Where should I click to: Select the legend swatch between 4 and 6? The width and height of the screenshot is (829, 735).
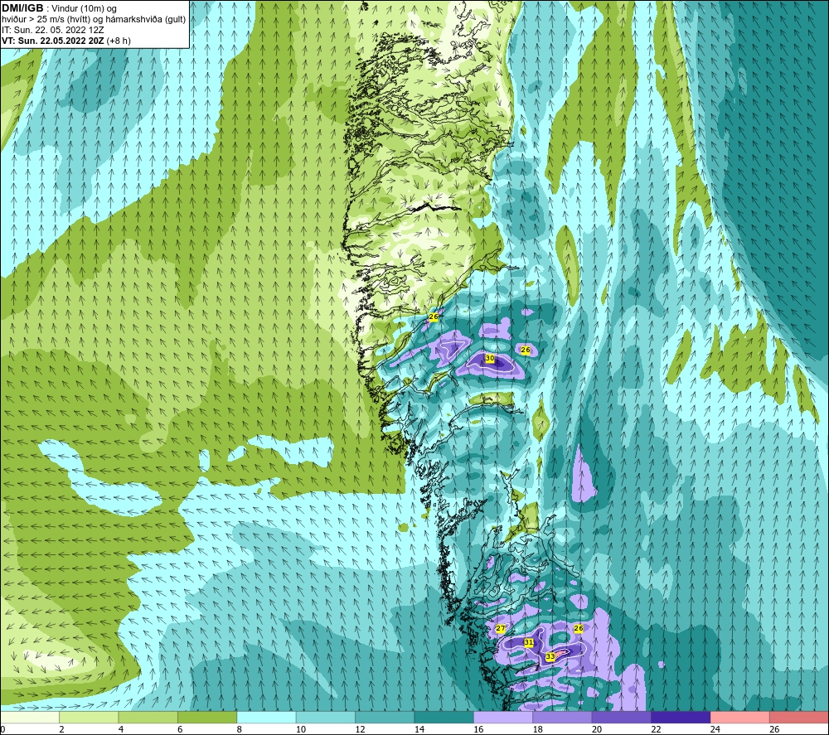click(148, 718)
